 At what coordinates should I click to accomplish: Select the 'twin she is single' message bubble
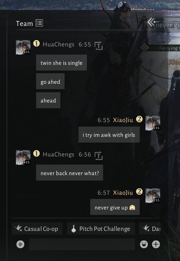(61, 63)
